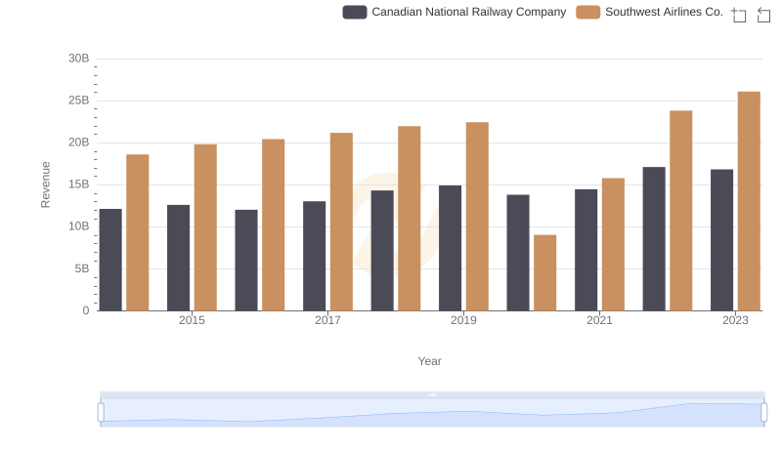Screen dimensions: 782x450
Task: Click the Southwest Airlines bar for 2015
Action: coord(205,227)
